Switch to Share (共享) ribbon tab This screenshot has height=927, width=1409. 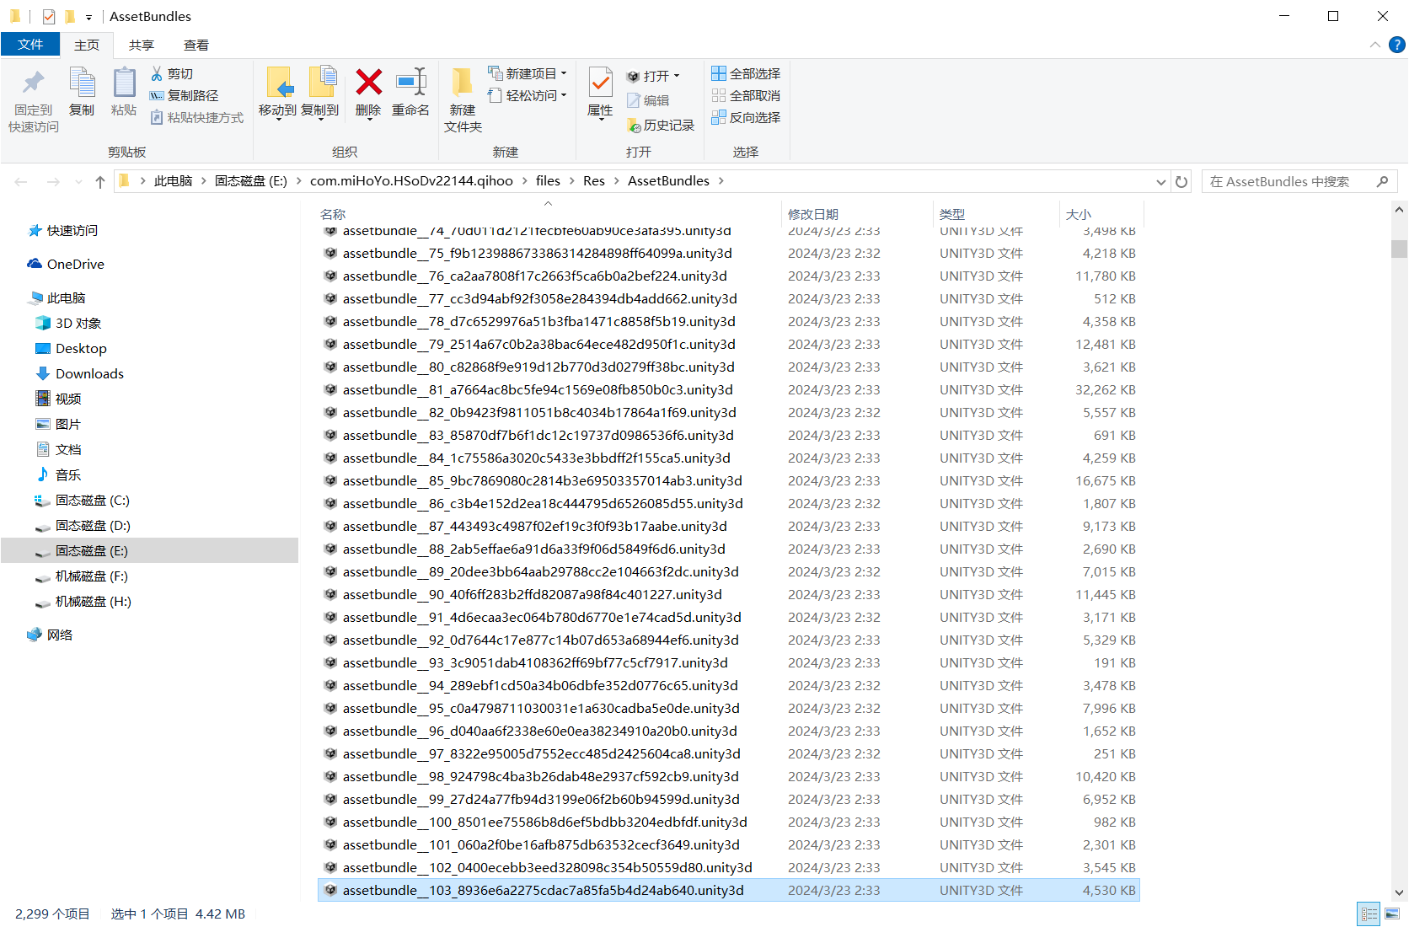pos(142,45)
